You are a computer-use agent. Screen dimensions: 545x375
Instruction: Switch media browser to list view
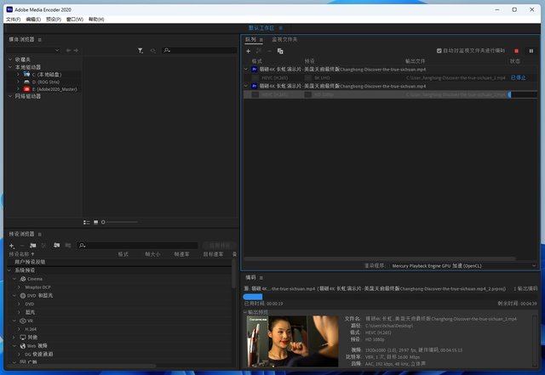87,222
